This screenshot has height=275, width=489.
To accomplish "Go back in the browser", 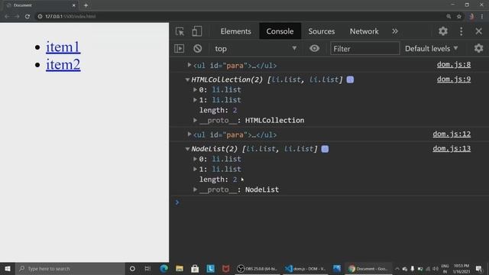I will [7, 16].
